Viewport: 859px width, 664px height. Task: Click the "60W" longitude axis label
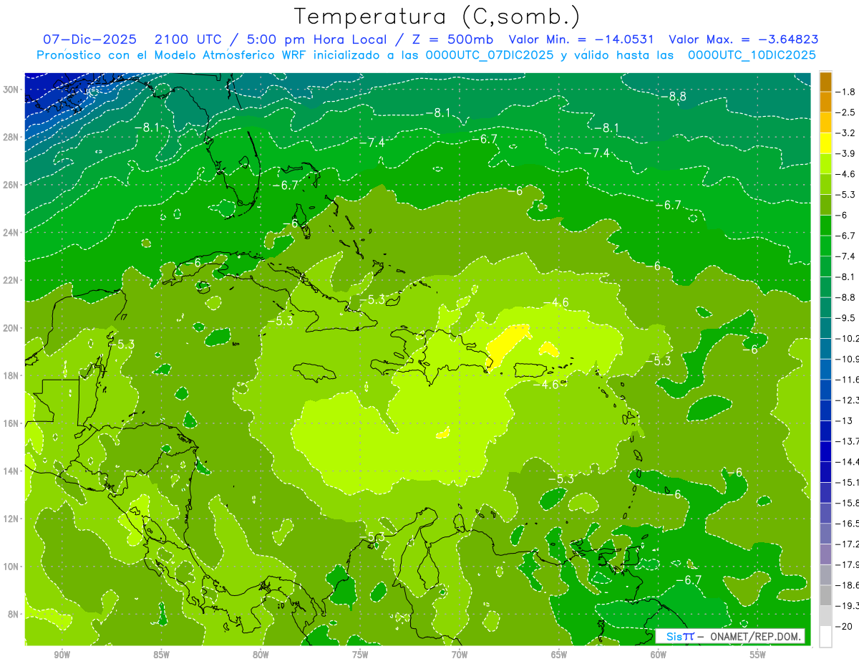pyautogui.click(x=658, y=655)
